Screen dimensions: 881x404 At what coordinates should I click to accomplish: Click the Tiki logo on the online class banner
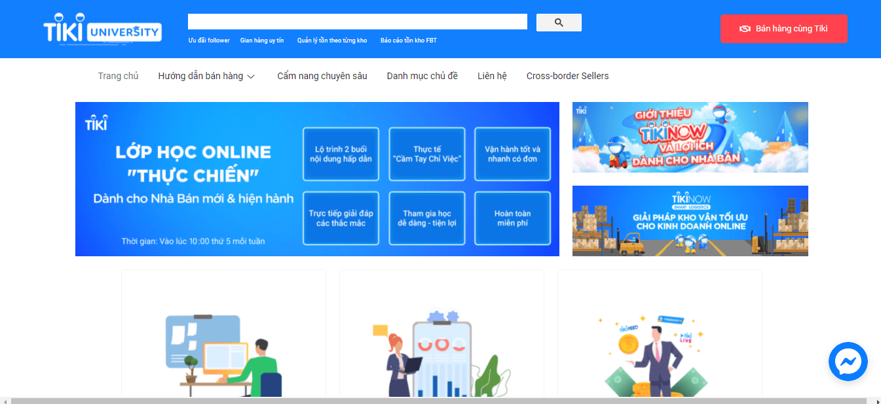tap(96, 123)
